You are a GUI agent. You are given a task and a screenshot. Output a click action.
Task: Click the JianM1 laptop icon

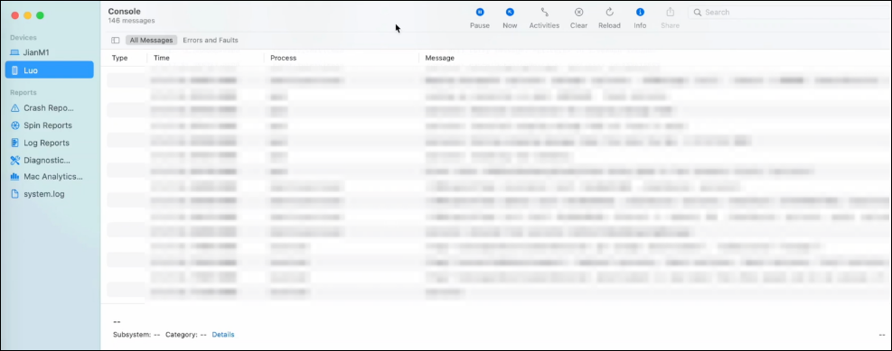[x=14, y=52]
